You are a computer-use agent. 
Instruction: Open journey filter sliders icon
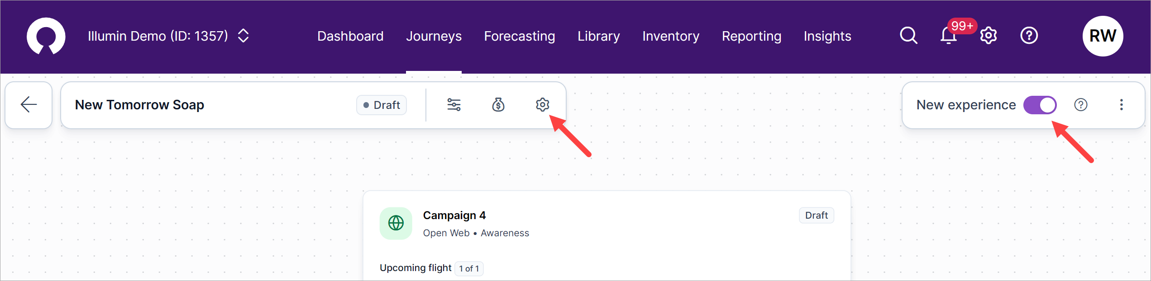[x=454, y=105]
